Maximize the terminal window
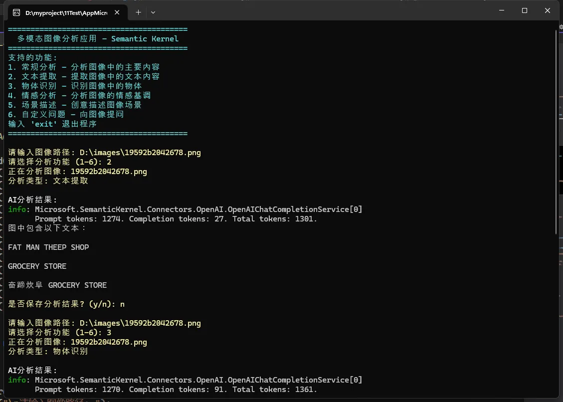The image size is (563, 402). pyautogui.click(x=524, y=10)
